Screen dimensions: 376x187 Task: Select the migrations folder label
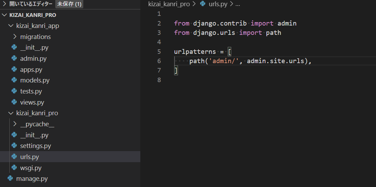coord(36,37)
